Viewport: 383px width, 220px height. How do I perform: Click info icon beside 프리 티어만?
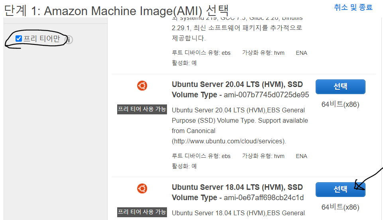coord(69,40)
